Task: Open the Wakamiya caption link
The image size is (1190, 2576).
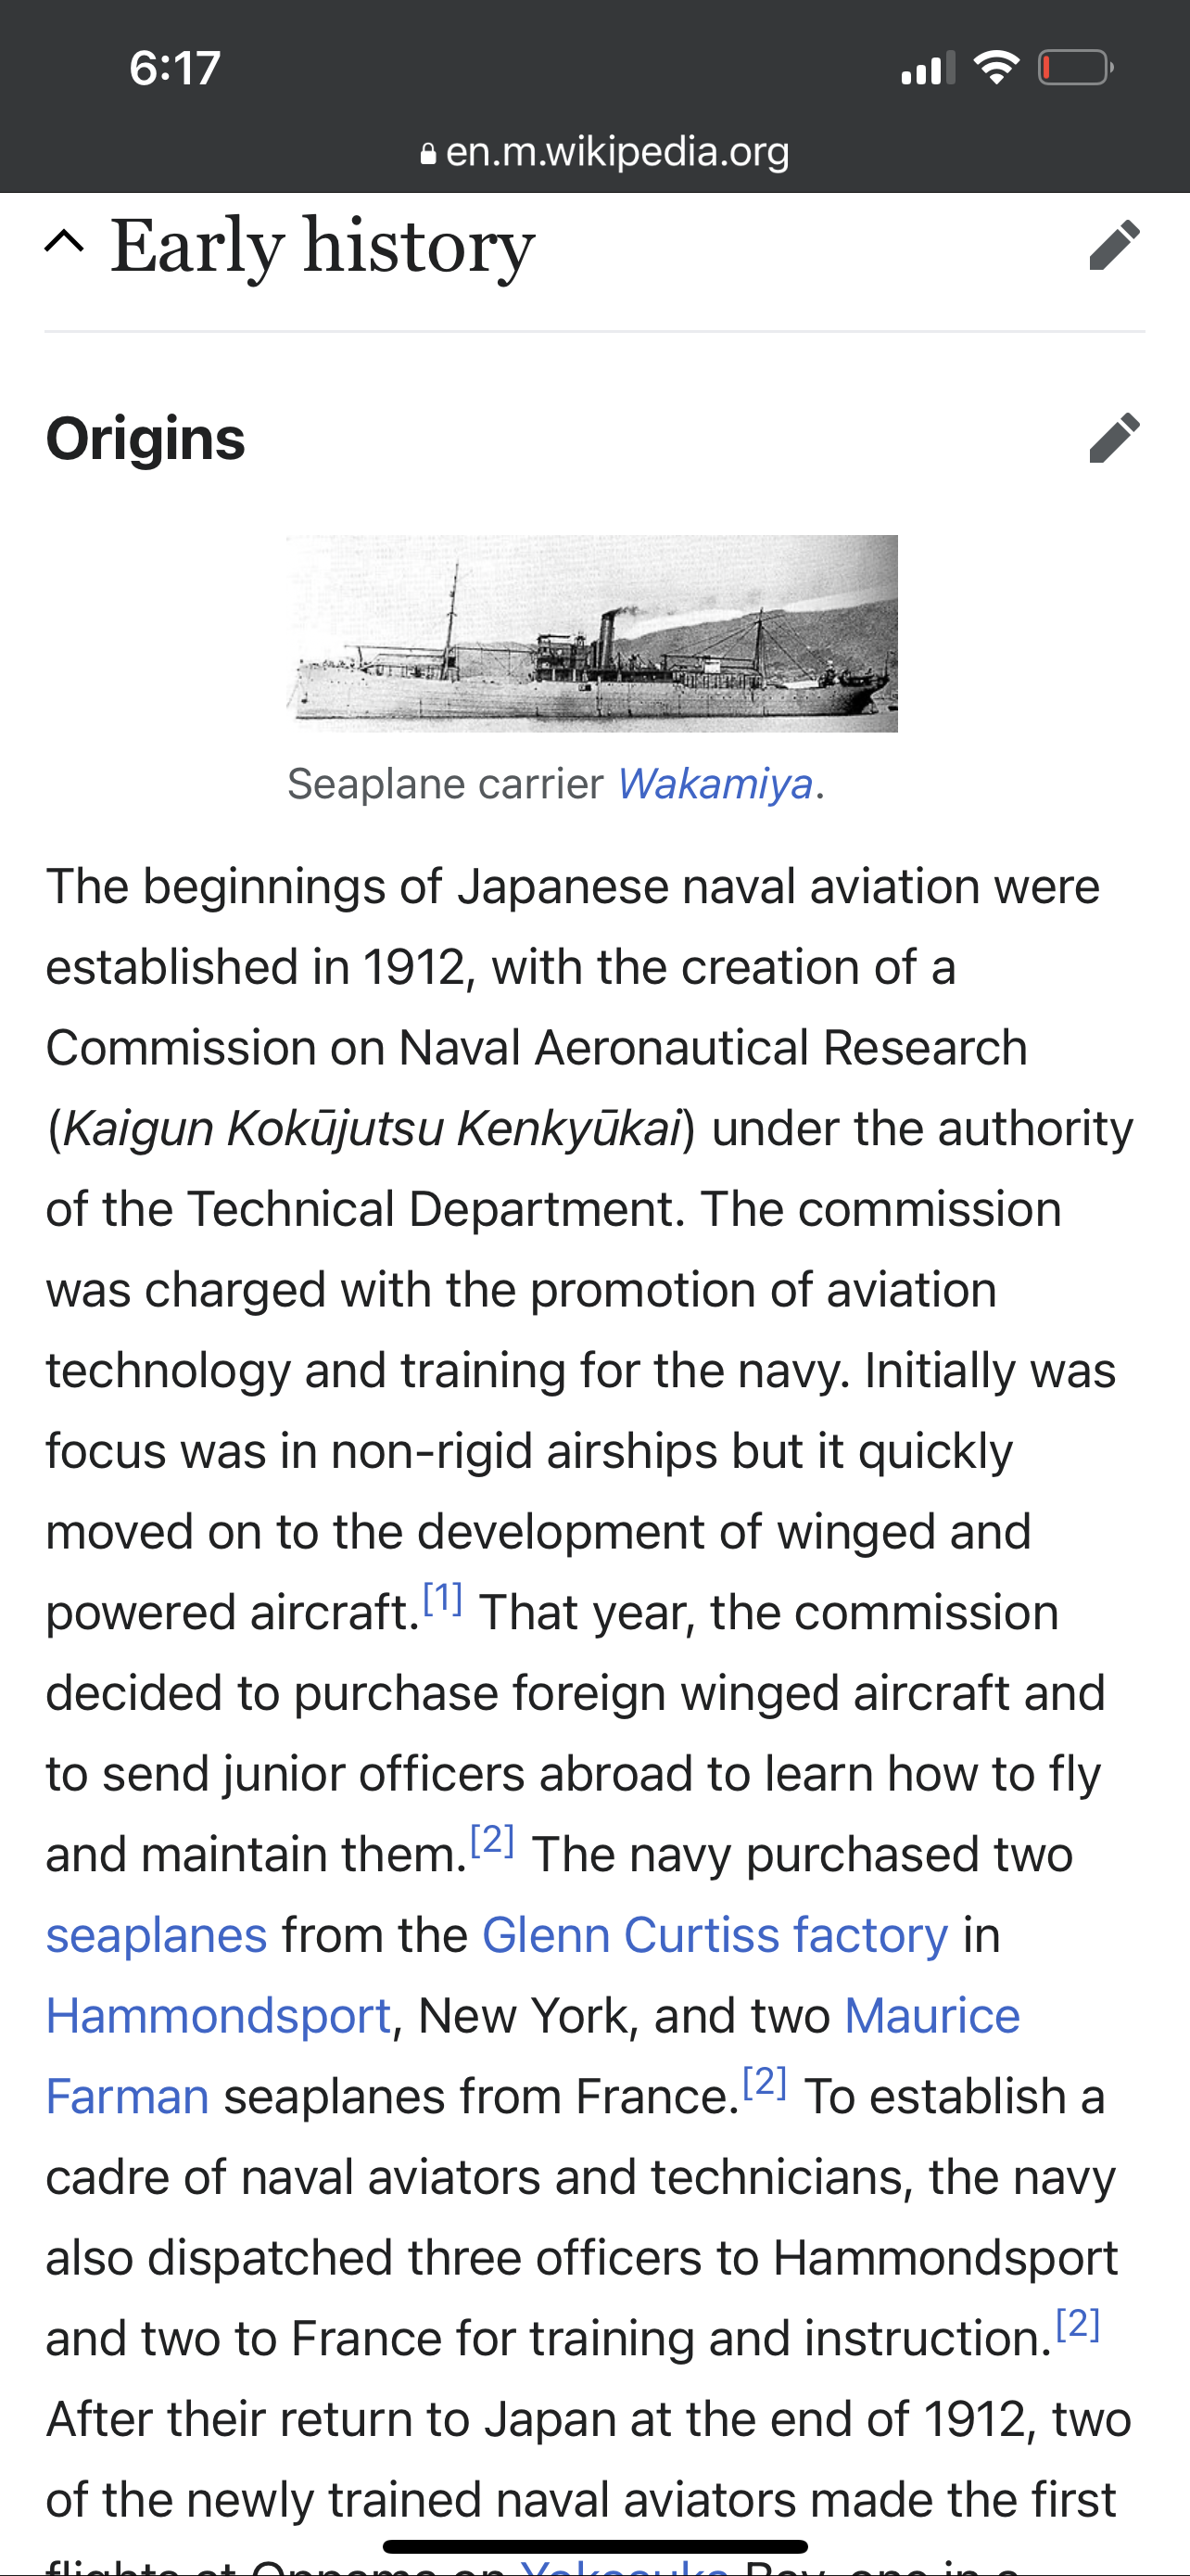Action: (715, 784)
